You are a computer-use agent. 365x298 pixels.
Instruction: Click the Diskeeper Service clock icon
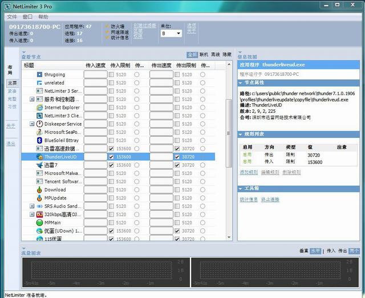point(39,124)
